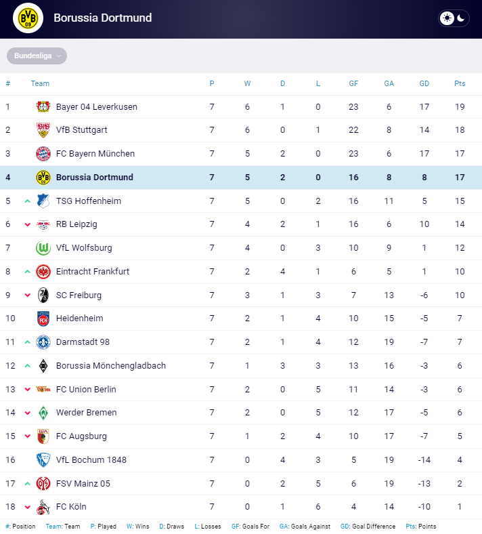Click the GD column header
This screenshot has width=482, height=534.
click(x=424, y=83)
